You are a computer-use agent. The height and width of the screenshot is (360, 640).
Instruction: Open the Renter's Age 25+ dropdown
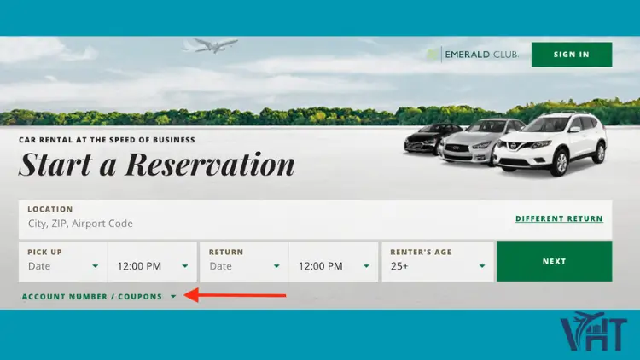pyautogui.click(x=437, y=266)
